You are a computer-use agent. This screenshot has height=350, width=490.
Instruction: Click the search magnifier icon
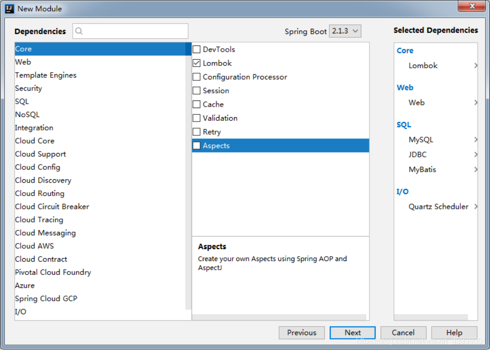79,31
